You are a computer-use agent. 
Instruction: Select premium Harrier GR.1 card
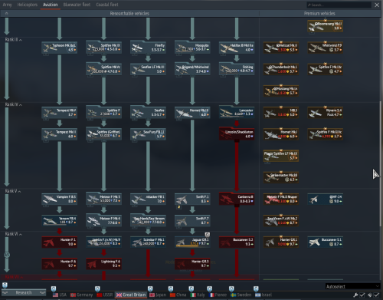point(281,242)
